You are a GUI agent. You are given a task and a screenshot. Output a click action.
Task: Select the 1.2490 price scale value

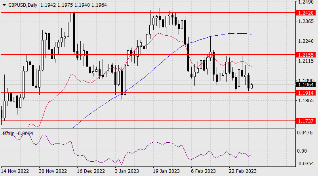(306, 2)
